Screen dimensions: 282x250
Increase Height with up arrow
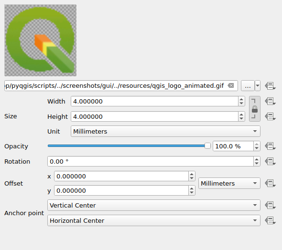[241, 115]
